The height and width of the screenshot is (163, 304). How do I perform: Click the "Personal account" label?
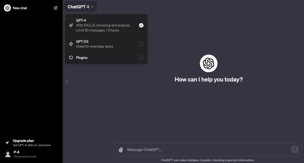point(25,157)
